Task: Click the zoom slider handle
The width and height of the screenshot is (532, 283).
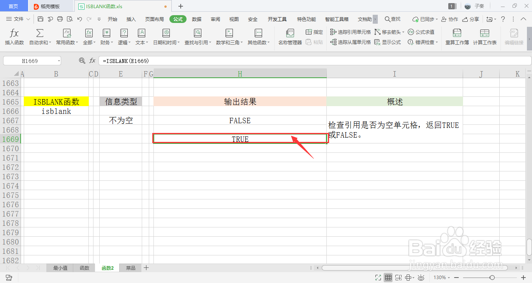Action: (x=492, y=278)
